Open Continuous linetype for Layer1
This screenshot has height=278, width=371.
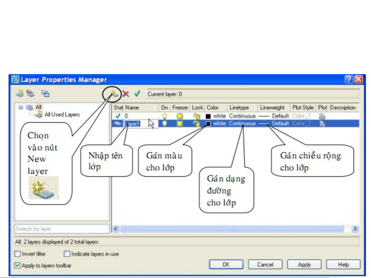(242, 124)
